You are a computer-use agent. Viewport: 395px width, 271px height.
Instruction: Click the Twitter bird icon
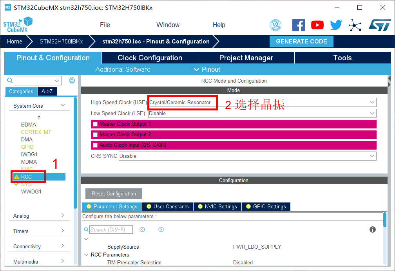tap(336, 25)
